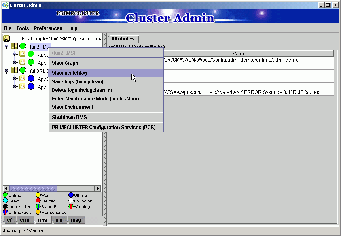Choose View Graph from context menu
Screen dimensions: 341x236
106,63
